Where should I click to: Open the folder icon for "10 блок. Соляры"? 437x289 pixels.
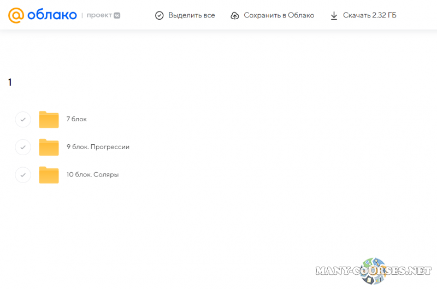point(49,175)
